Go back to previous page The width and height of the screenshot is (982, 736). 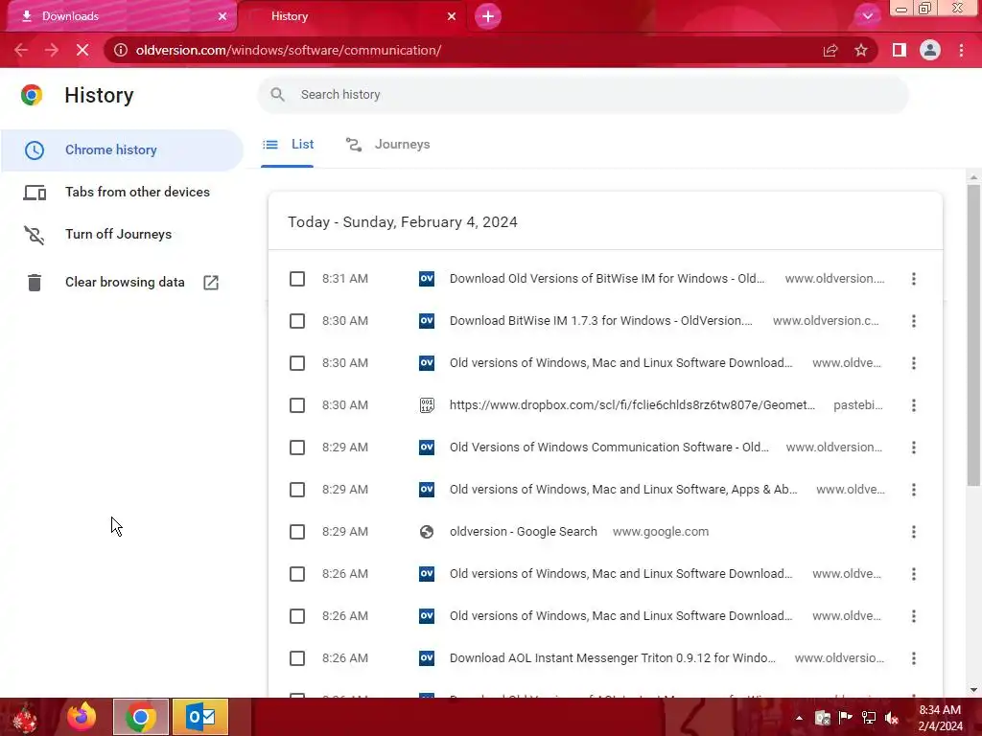coord(21,50)
